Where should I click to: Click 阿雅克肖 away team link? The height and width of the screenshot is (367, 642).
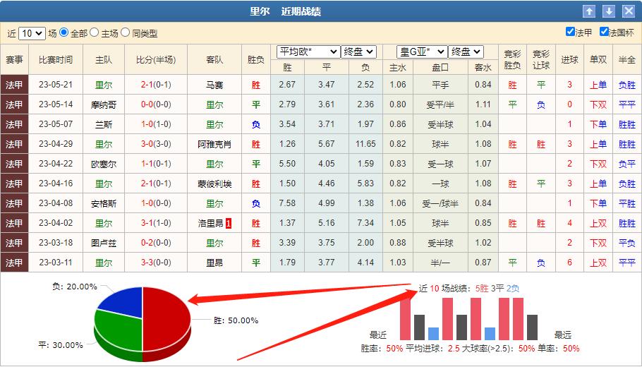point(214,144)
